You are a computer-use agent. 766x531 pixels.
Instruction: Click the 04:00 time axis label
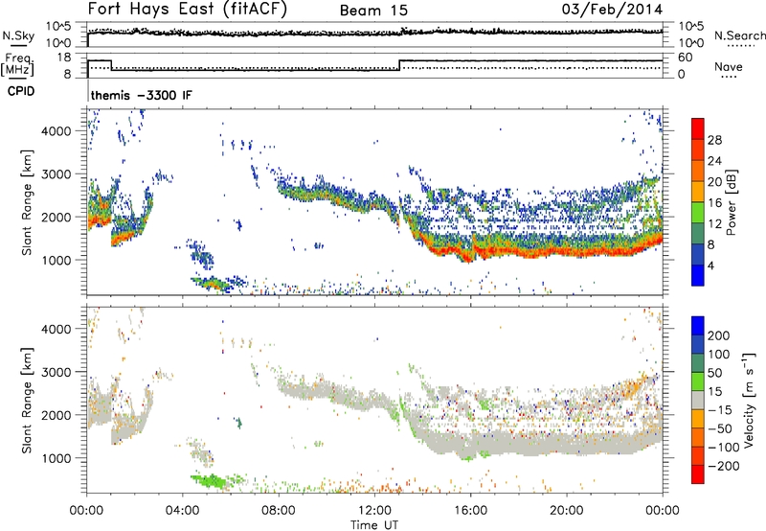[x=183, y=511]
